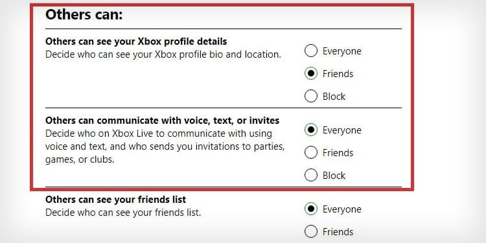Click the 'Everyone' label text under profile details
This screenshot has height=243, width=486.
click(x=342, y=51)
